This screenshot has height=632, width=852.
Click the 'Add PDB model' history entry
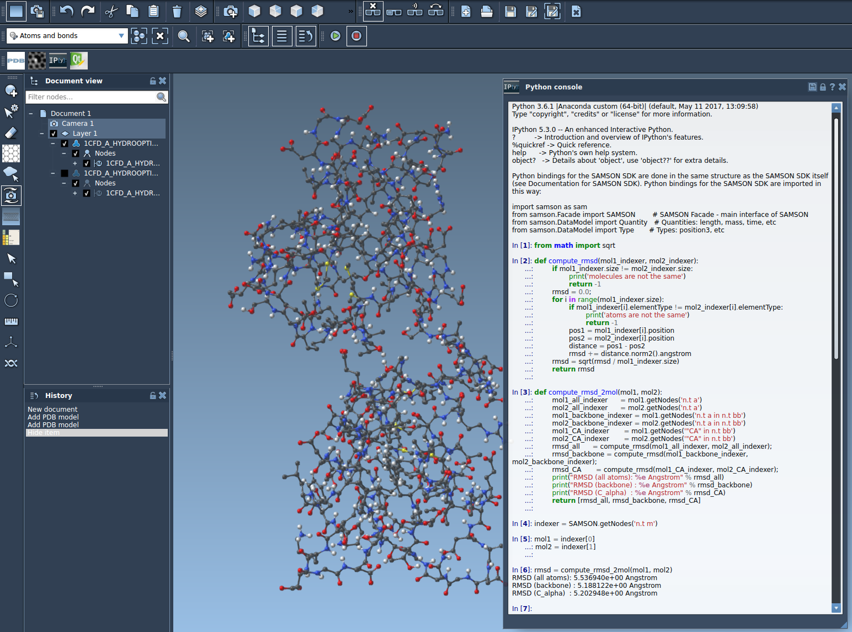53,417
